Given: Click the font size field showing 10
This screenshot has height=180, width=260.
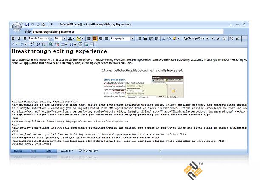Looking at the screenshot, I should (x=58, y=39).
